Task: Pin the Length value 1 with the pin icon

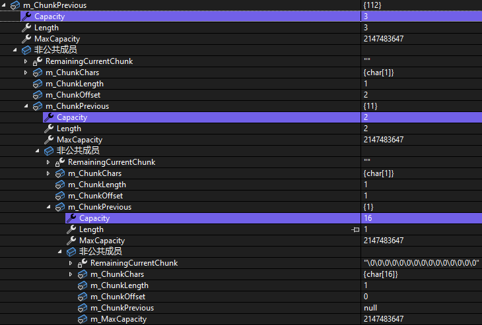Action: 356,229
